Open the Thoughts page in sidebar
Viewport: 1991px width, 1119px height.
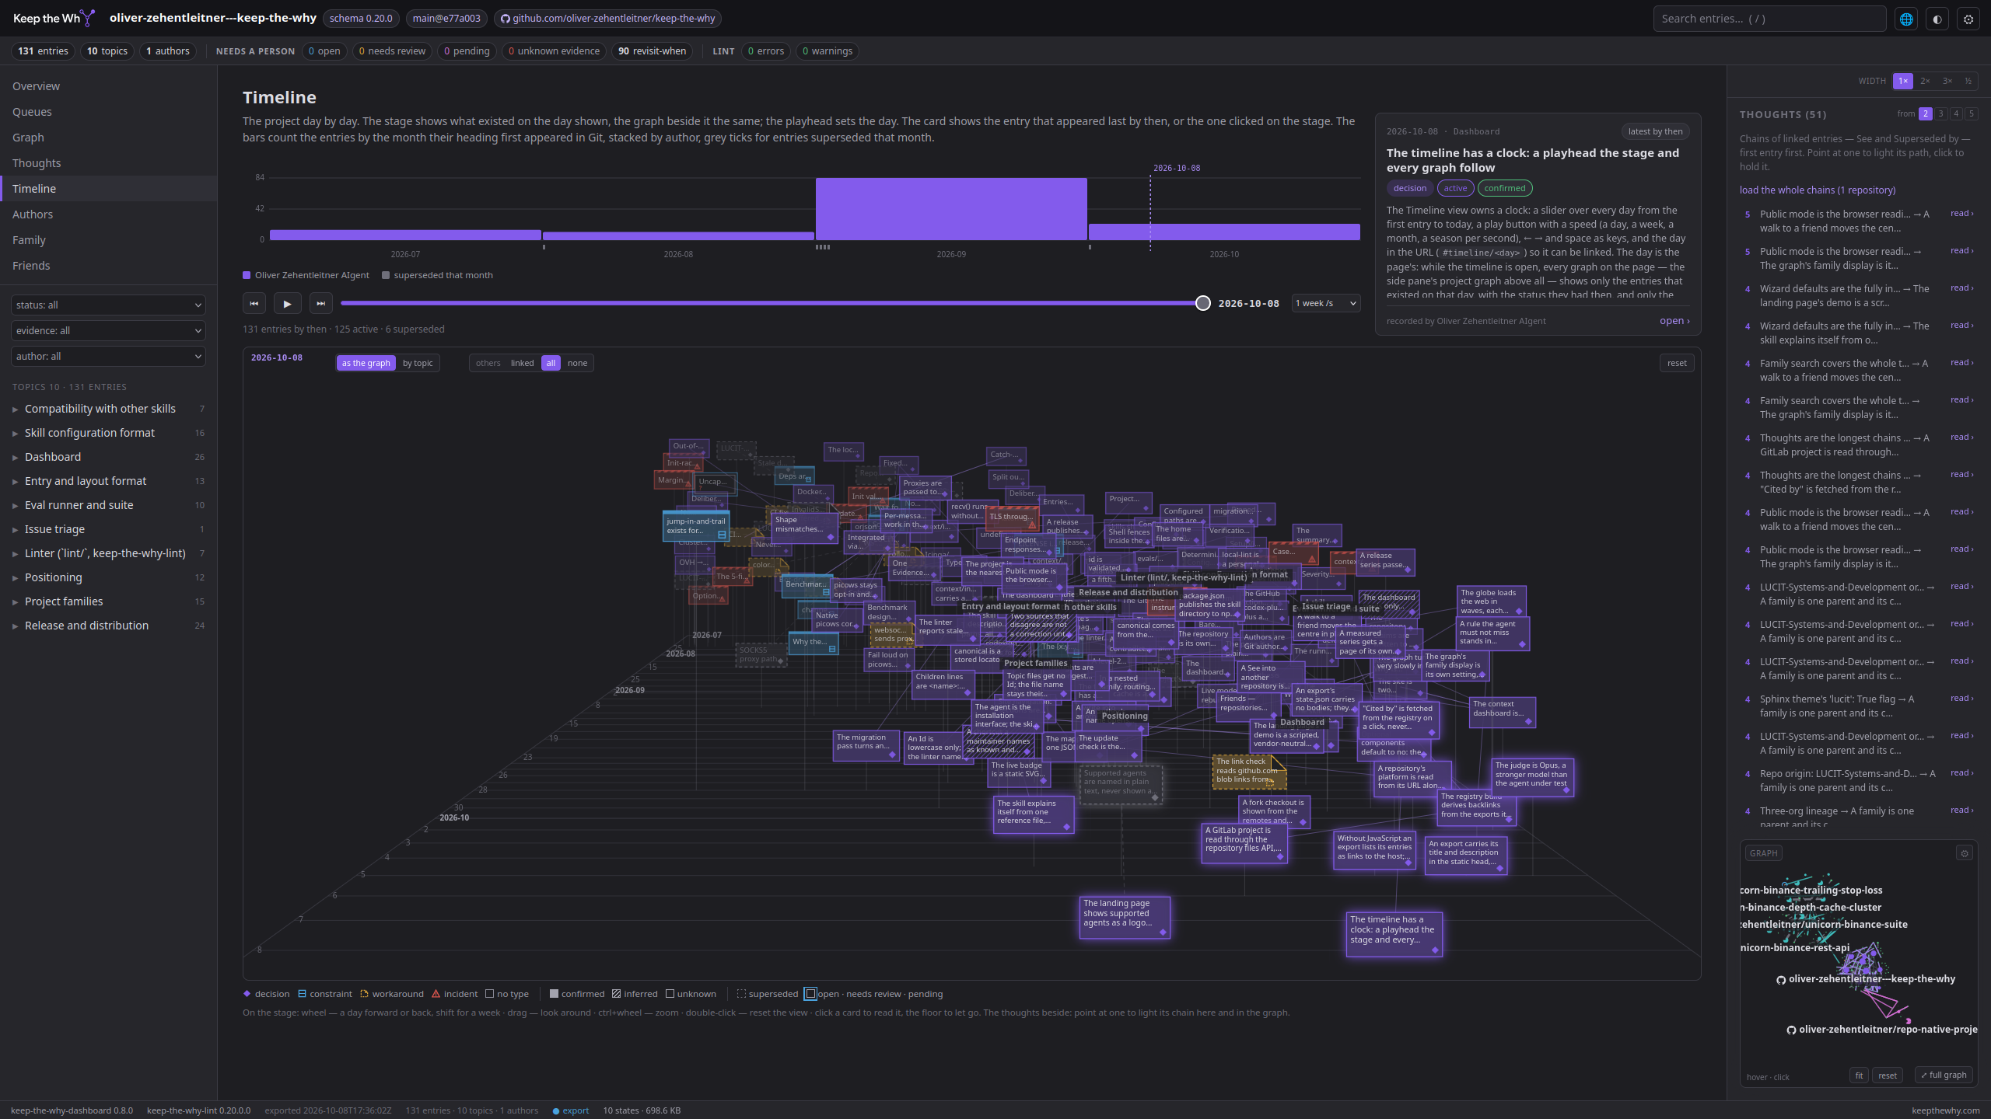coord(108,163)
